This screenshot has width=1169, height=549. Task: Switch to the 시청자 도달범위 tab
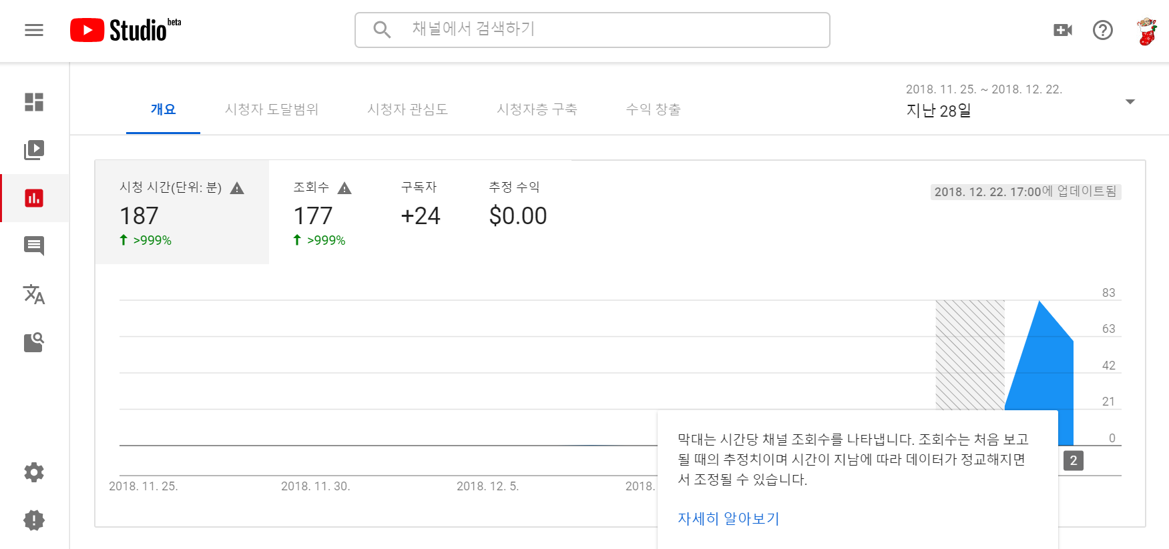click(x=272, y=109)
